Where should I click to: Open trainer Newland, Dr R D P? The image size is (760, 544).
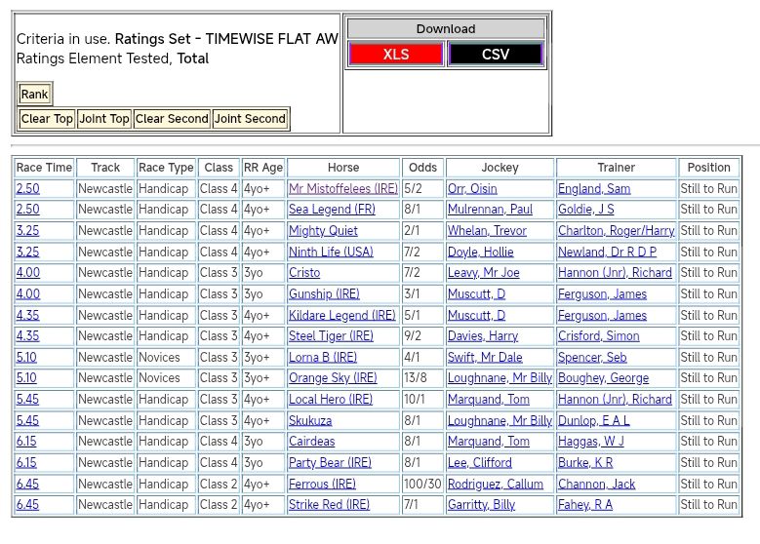pos(607,253)
